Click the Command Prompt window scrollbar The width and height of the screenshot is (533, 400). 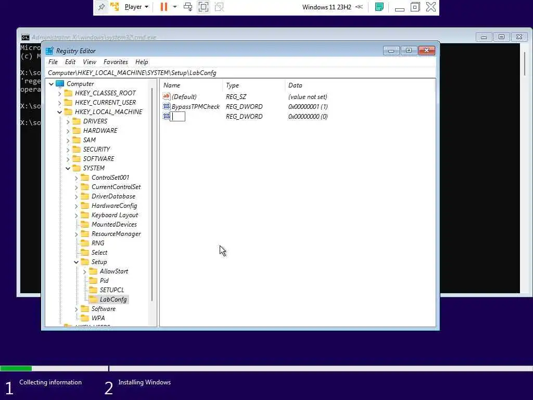click(525, 64)
